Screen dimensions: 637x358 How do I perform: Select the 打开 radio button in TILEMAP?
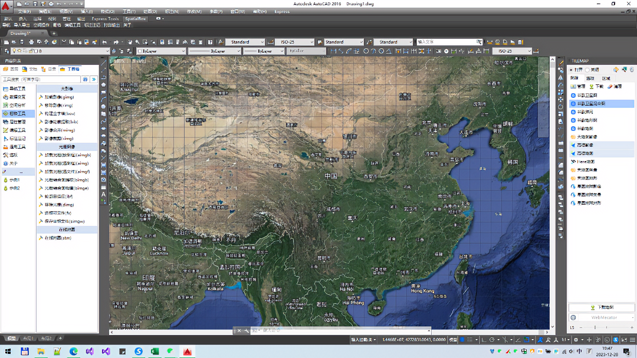click(x=572, y=70)
